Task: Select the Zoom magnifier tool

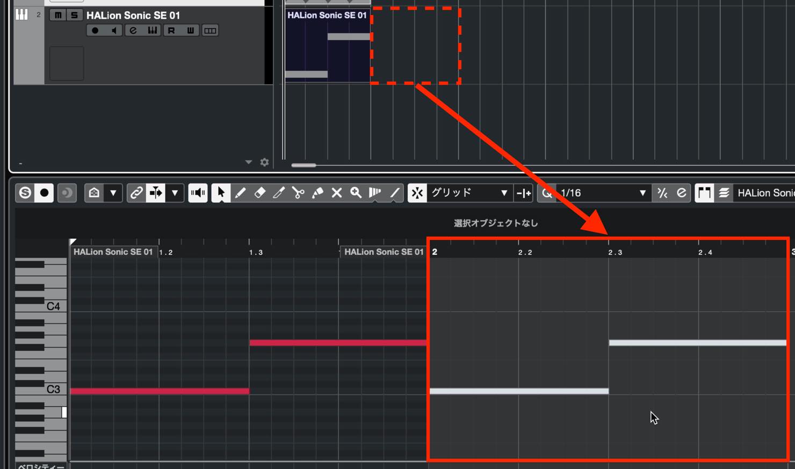Action: [356, 193]
